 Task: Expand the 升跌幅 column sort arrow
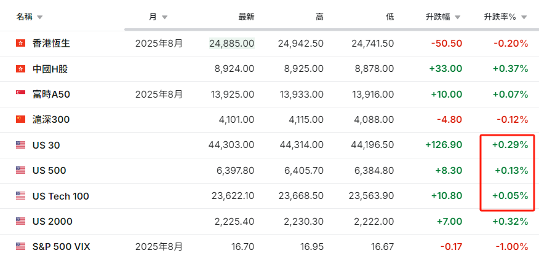coord(458,18)
